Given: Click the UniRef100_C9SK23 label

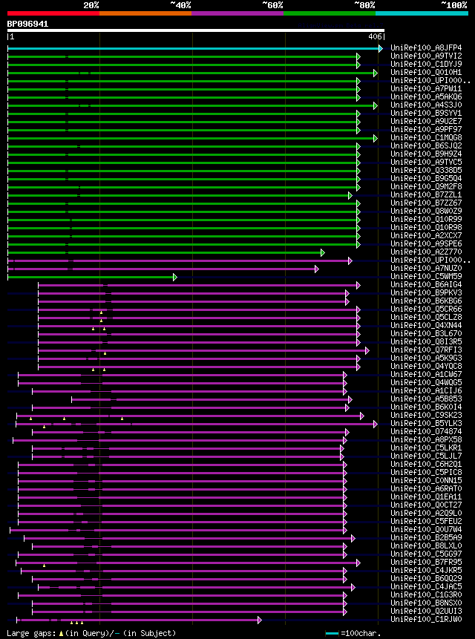Looking at the screenshot, I should click(426, 414).
